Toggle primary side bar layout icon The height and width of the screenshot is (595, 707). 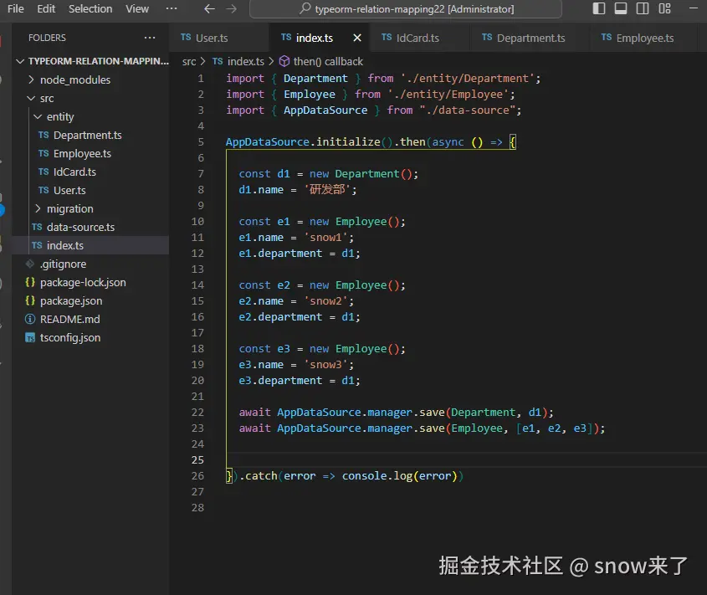click(599, 8)
